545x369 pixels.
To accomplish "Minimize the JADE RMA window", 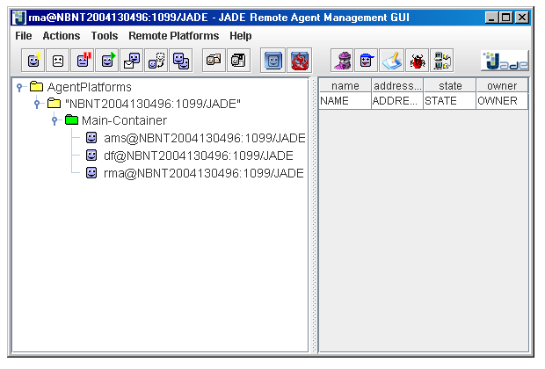I will click(x=491, y=18).
